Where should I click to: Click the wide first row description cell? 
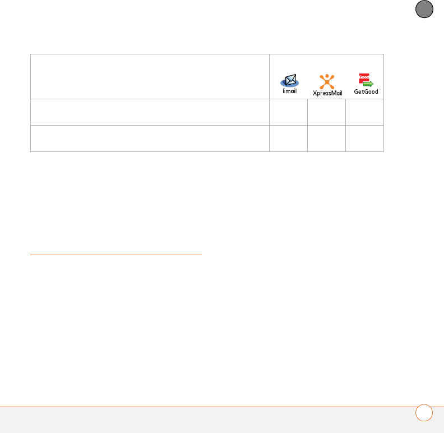tap(150, 112)
